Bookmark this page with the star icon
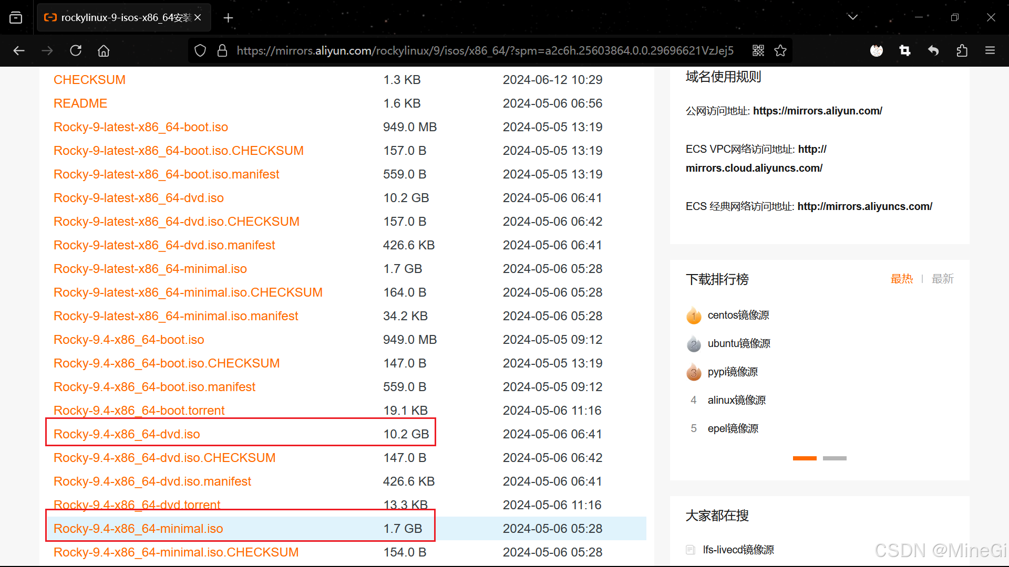1009x567 pixels. pyautogui.click(x=780, y=50)
